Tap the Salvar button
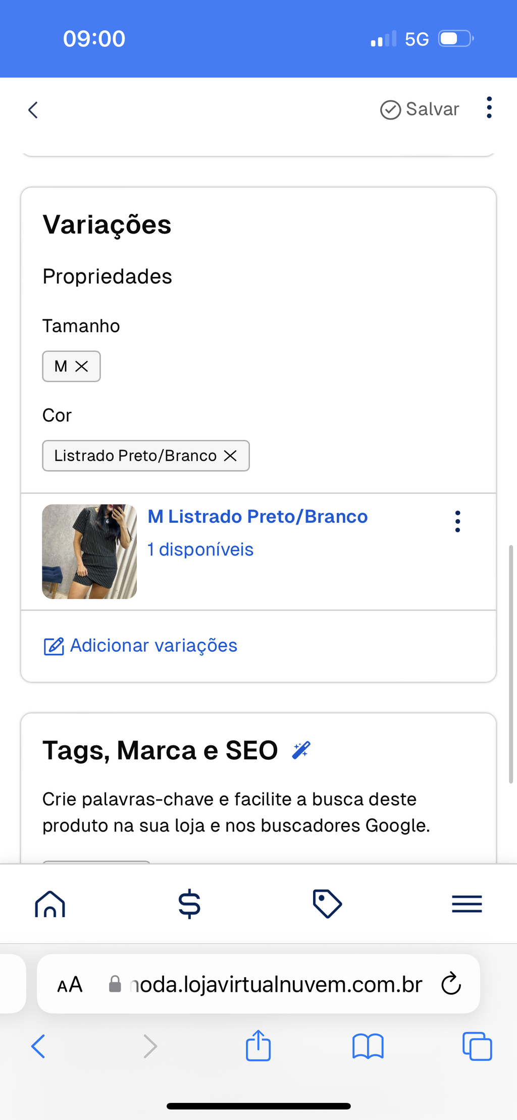 click(420, 109)
